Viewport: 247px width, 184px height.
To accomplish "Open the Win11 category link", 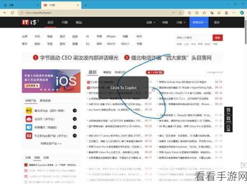I will tap(125, 44).
